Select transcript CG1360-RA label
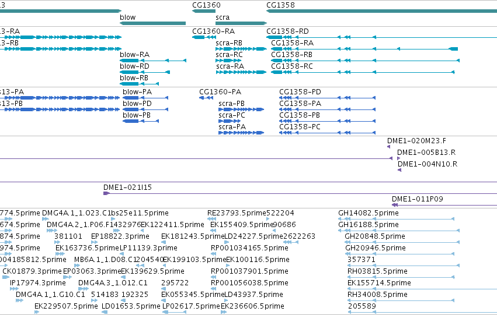 point(213,31)
